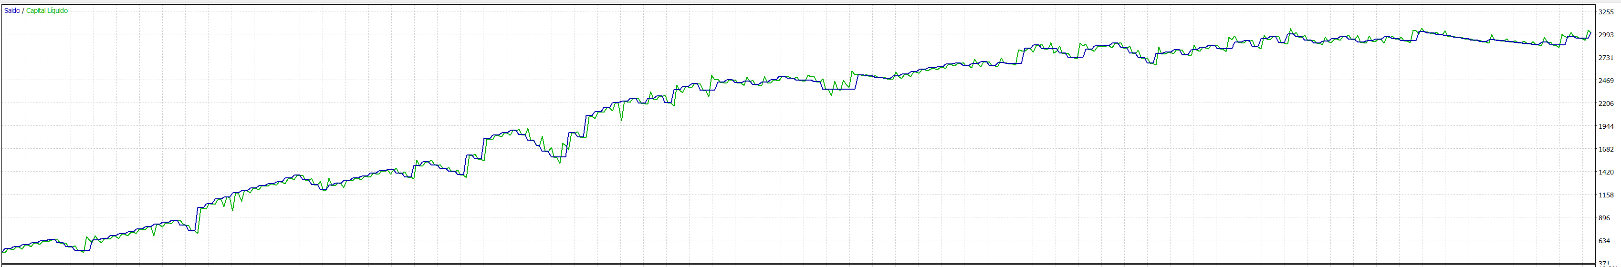Select the 1682 axis value
Viewport: 1621px width, 267px height.
[x=1607, y=149]
